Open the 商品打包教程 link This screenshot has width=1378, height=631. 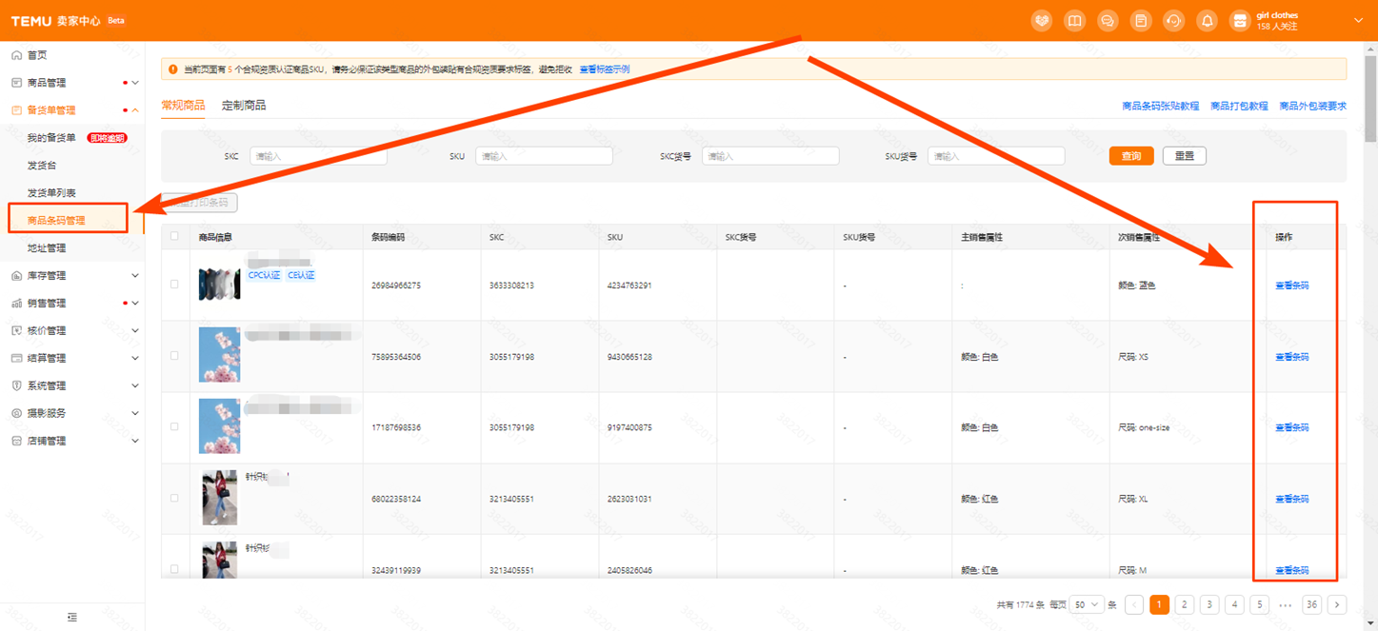click(1239, 107)
